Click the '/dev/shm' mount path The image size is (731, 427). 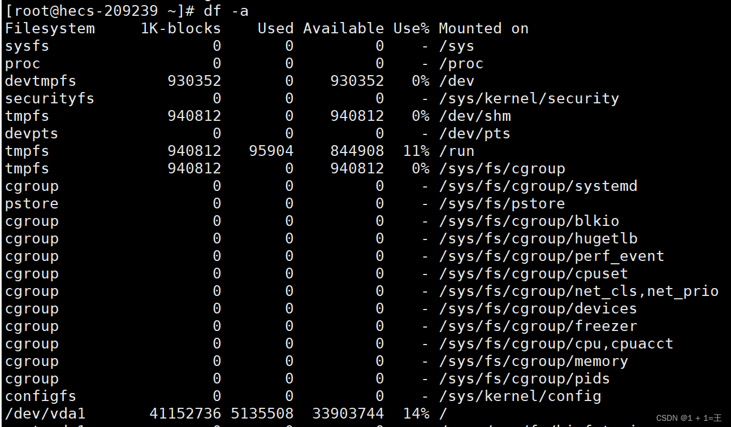click(x=475, y=116)
